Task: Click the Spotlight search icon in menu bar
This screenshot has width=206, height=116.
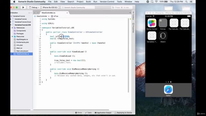Action: tap(186, 2)
